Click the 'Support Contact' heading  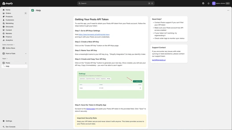pyautogui.click(x=159, y=48)
